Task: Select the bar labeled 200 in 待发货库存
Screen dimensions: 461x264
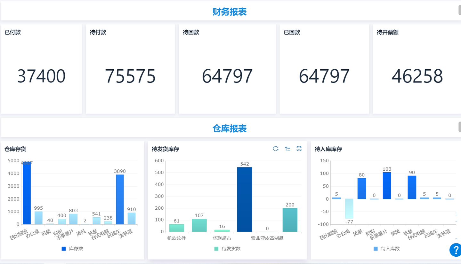Action: 290,220
